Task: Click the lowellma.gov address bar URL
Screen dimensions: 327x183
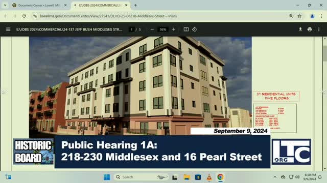Action: point(108,16)
